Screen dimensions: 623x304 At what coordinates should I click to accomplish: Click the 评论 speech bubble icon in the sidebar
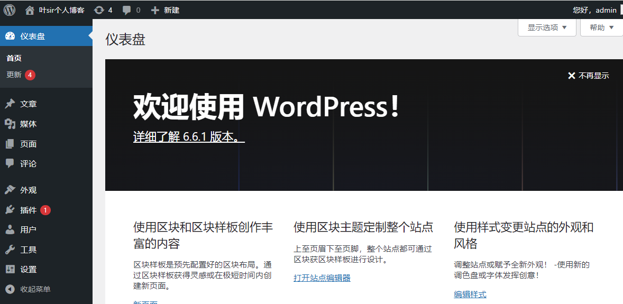[10, 163]
